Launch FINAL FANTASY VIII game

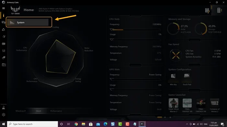click(x=201, y=105)
